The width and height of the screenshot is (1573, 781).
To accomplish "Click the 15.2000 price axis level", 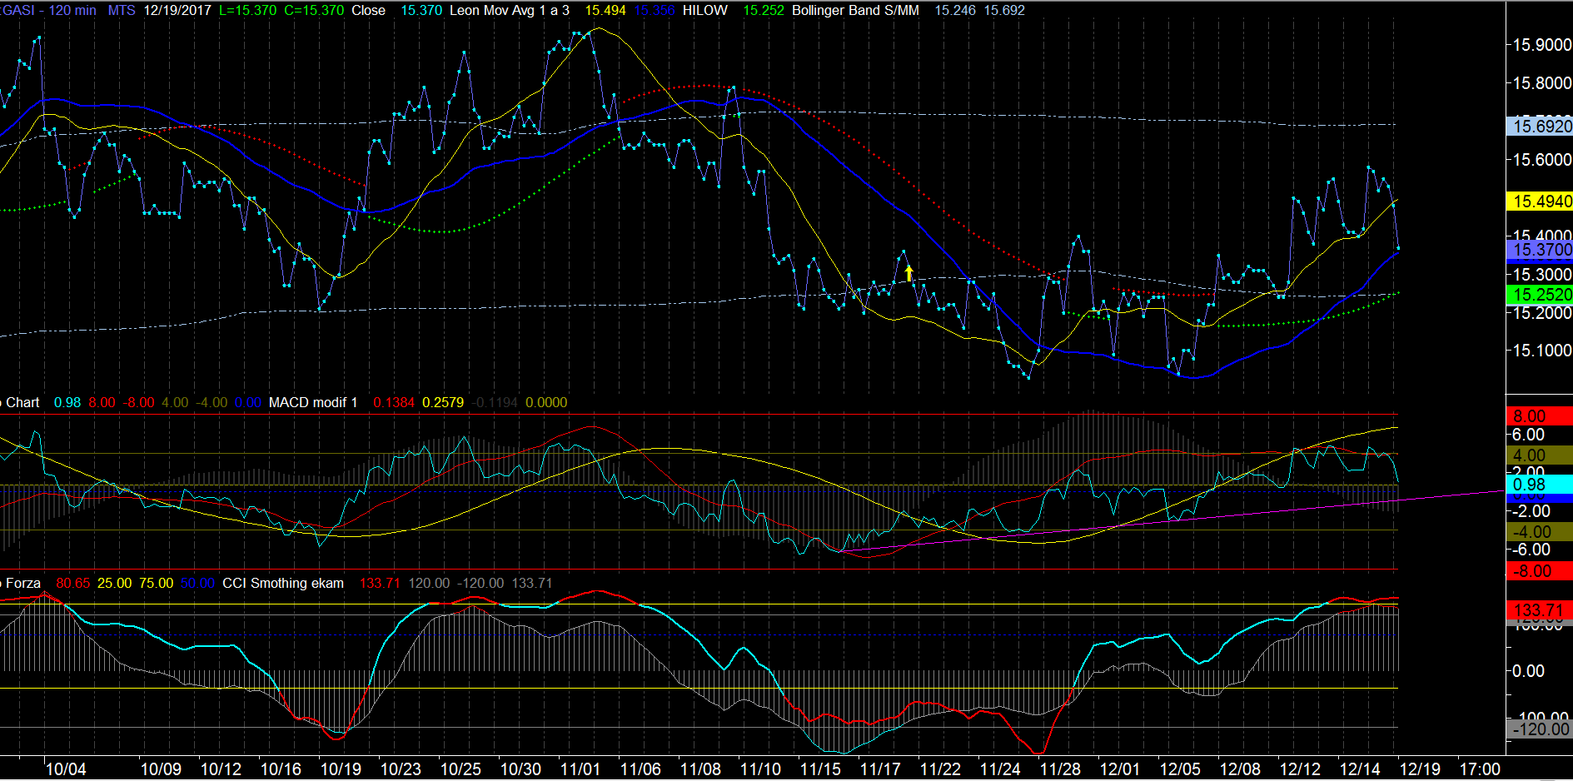I will tap(1542, 313).
